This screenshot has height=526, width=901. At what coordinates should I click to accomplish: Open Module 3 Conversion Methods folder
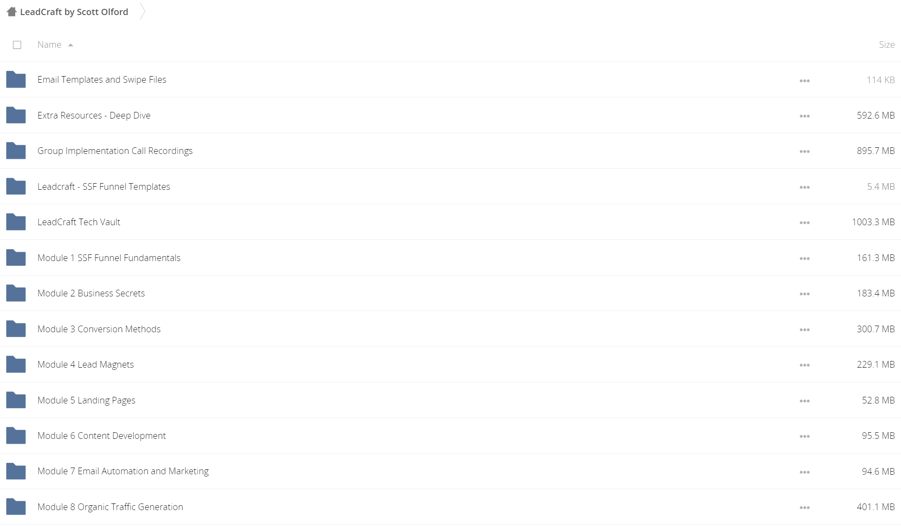[99, 329]
